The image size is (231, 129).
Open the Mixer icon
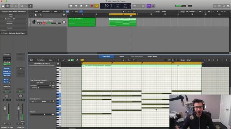click(x=26, y=6)
